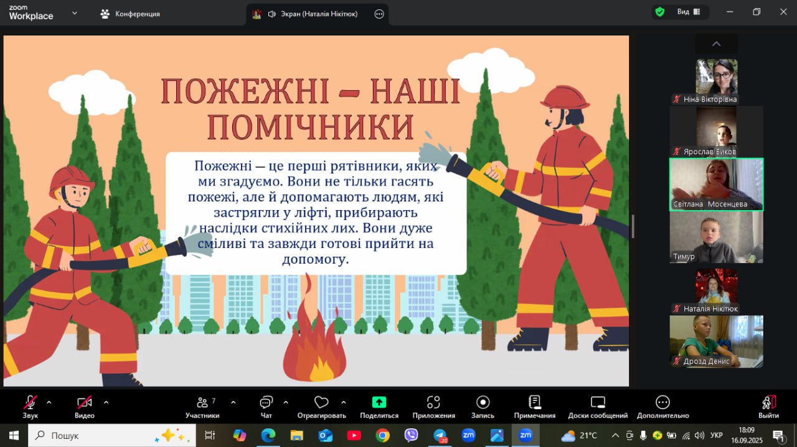Unmute microphone with Звук button

[30, 402]
